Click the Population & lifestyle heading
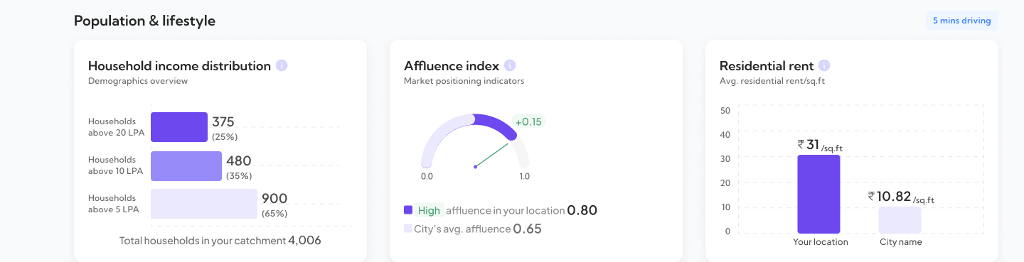The image size is (1024, 262). (x=144, y=21)
